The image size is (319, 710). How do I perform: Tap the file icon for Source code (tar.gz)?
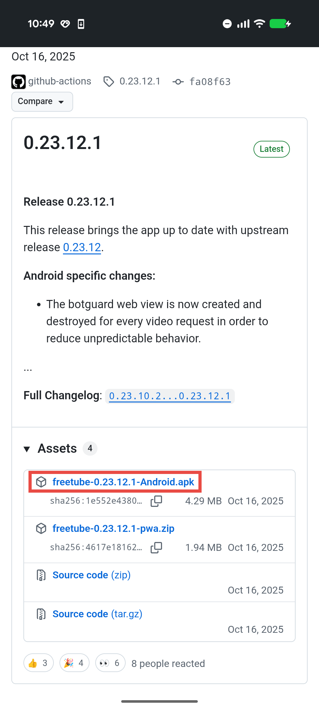tap(41, 614)
